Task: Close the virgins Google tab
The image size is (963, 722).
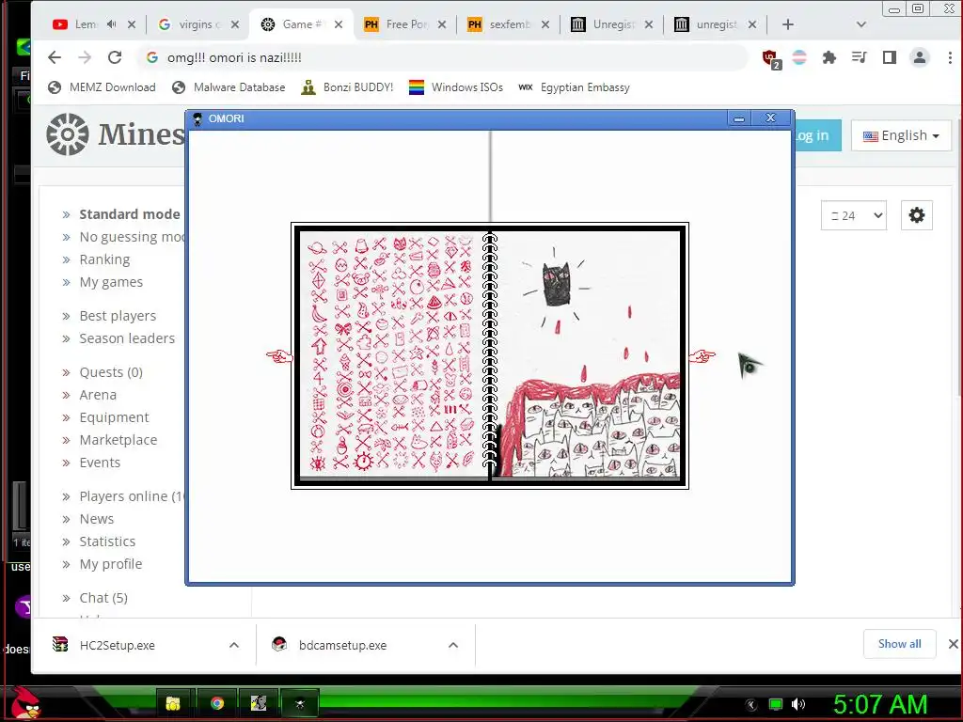Action: [x=234, y=24]
